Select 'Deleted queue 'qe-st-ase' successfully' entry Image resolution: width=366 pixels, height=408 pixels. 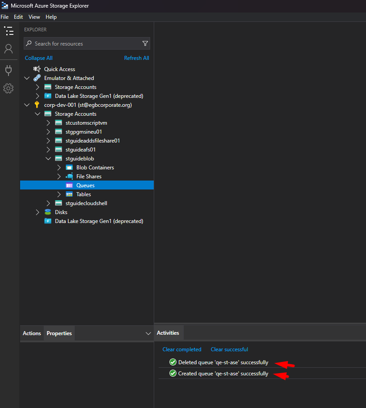pyautogui.click(x=223, y=362)
